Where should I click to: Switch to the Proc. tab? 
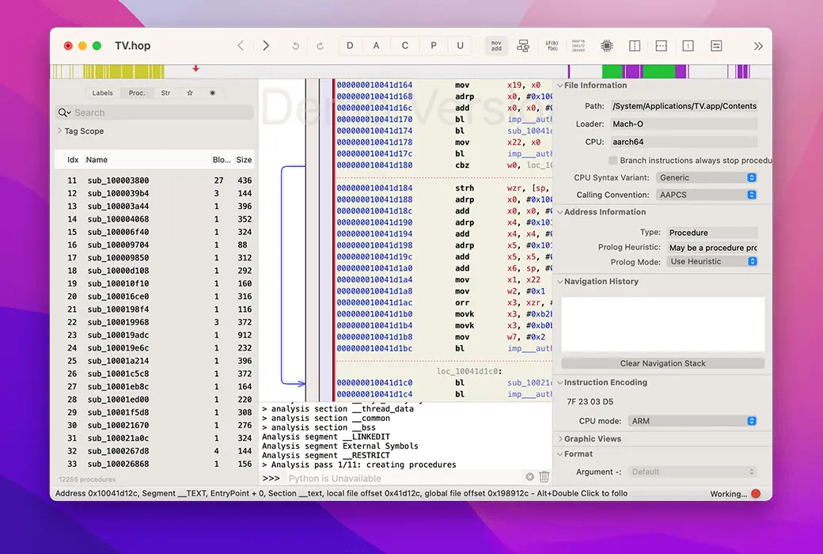(137, 93)
